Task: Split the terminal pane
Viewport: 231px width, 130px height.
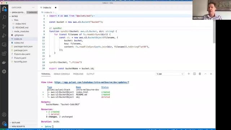Action: (195, 74)
